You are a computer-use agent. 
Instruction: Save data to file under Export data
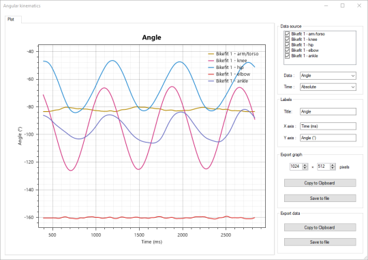coord(320,242)
